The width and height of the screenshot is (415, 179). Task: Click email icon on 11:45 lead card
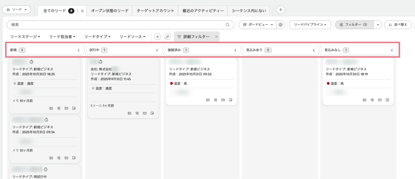tap(145, 113)
